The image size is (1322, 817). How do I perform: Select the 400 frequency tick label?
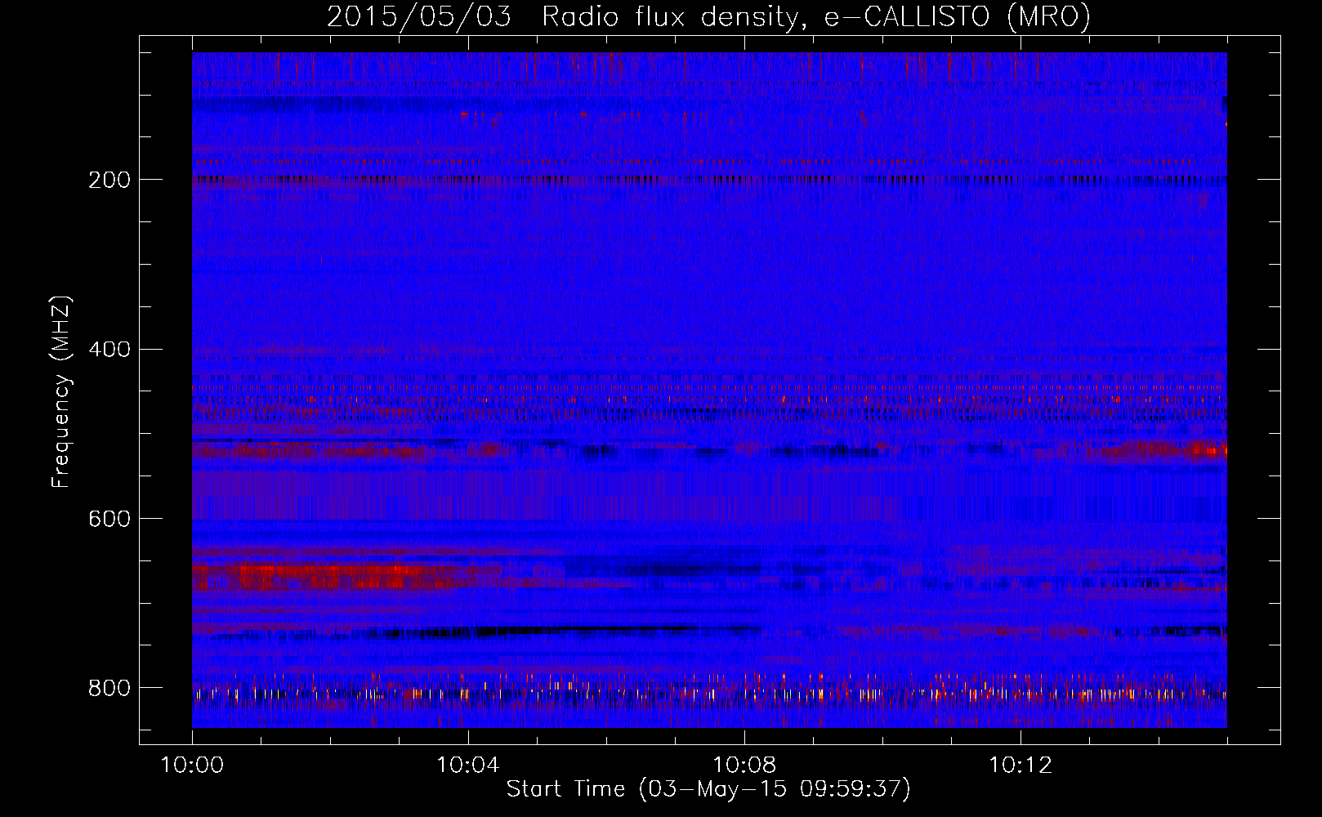tap(109, 350)
